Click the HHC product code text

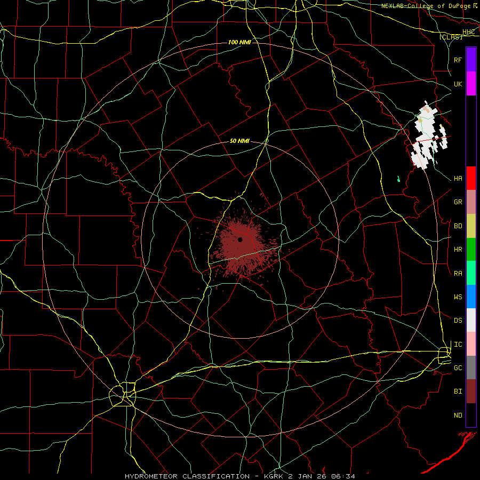pos(468,32)
